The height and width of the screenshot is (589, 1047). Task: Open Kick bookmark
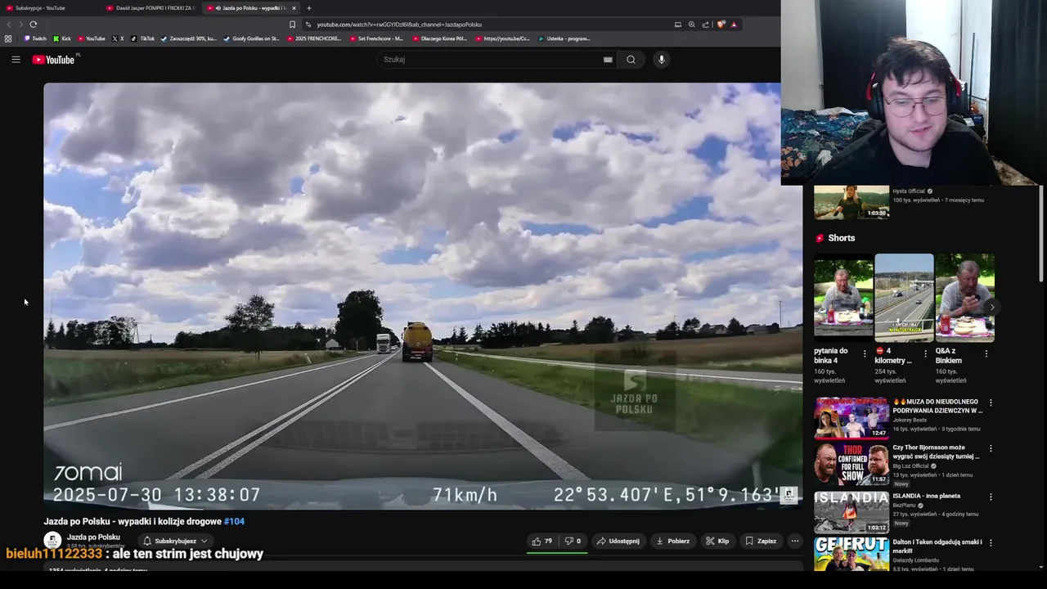[x=62, y=38]
